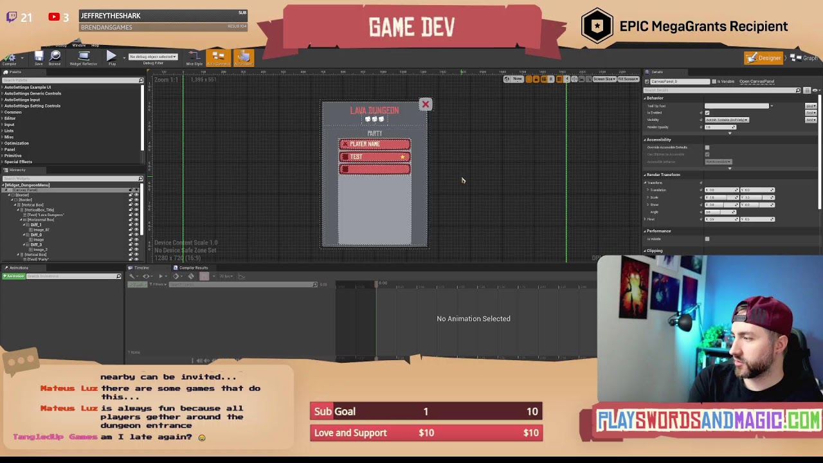Open timeline wrench settings icon
823x463 pixels.
tap(132, 276)
